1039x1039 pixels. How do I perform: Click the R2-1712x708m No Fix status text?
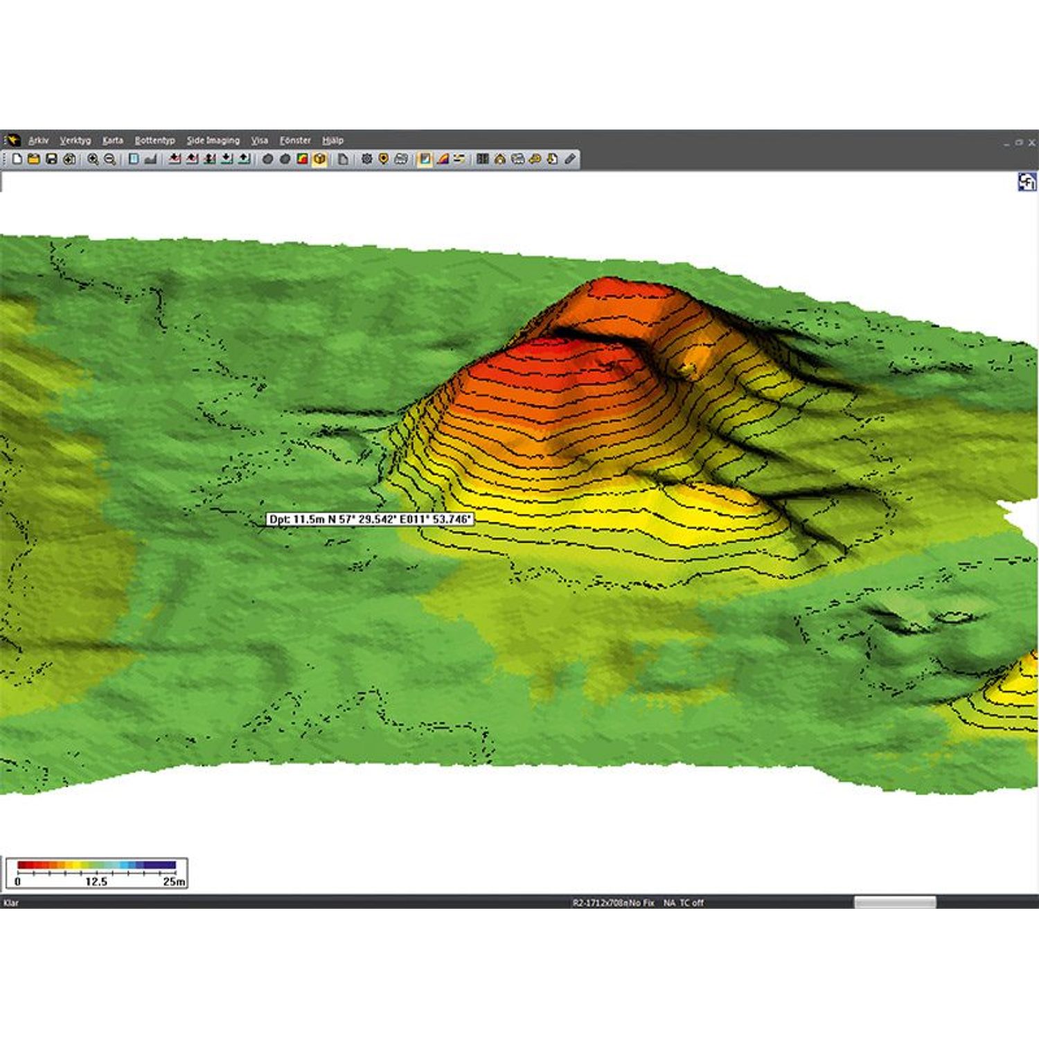613,903
